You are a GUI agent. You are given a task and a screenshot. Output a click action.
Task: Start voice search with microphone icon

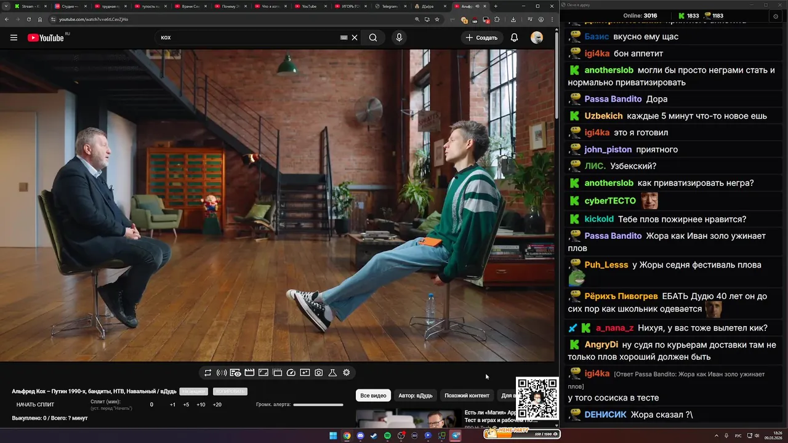click(x=399, y=38)
